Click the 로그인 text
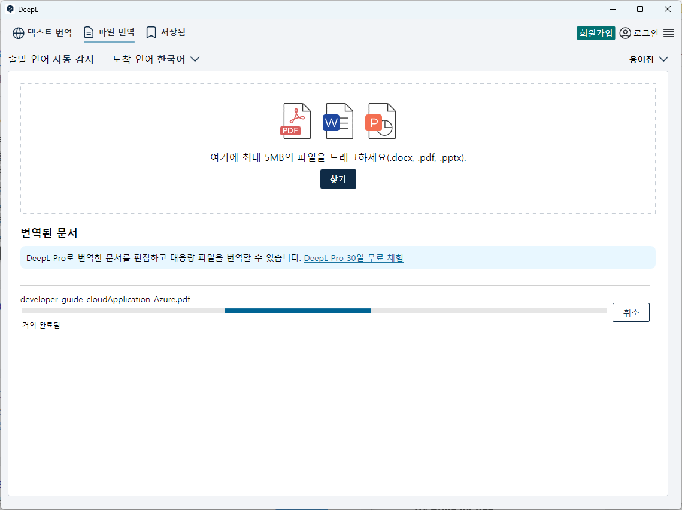Screen dimensions: 682x510 point(646,33)
